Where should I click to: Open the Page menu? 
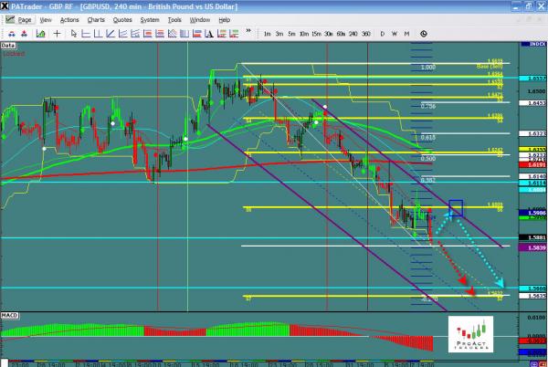pyautogui.click(x=25, y=18)
